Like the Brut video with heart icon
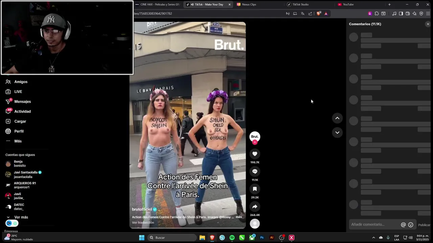433x243 pixels. click(255, 154)
